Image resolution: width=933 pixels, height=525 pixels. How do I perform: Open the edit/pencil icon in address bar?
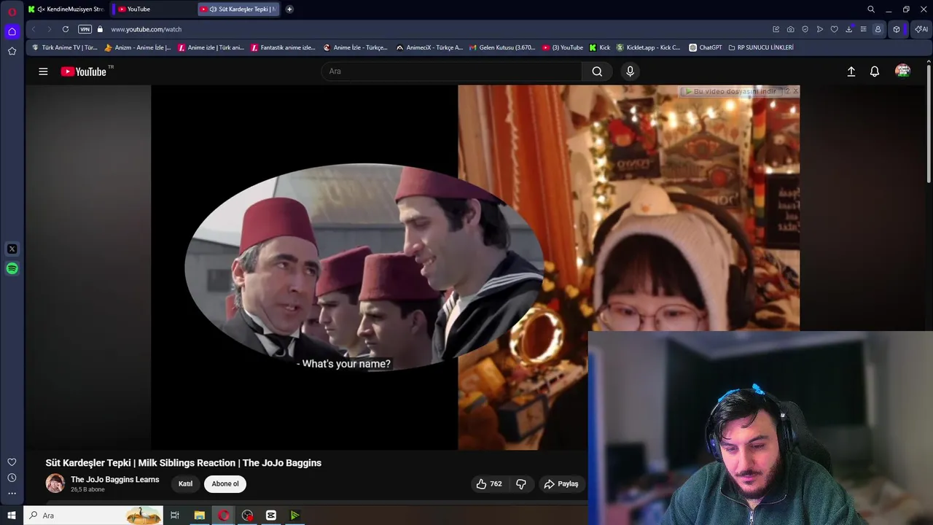click(x=776, y=29)
